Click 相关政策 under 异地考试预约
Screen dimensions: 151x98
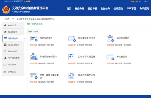tap(127, 45)
